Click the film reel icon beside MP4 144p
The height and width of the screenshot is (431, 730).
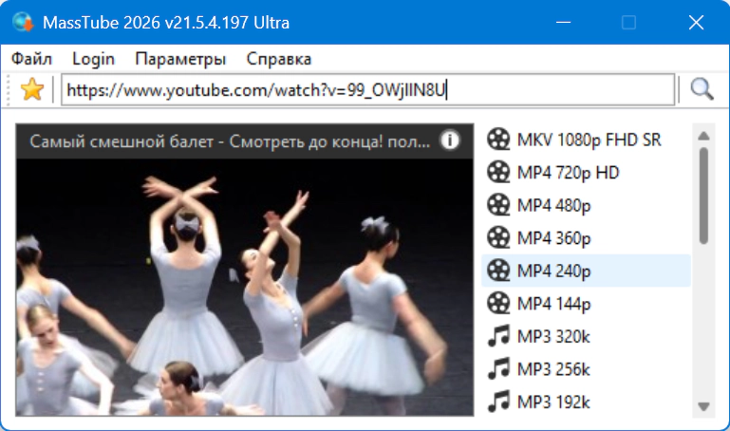(498, 303)
